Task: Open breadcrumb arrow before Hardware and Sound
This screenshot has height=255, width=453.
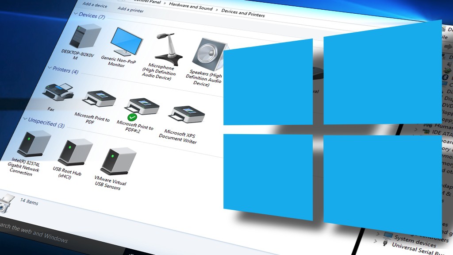Action: (x=165, y=3)
